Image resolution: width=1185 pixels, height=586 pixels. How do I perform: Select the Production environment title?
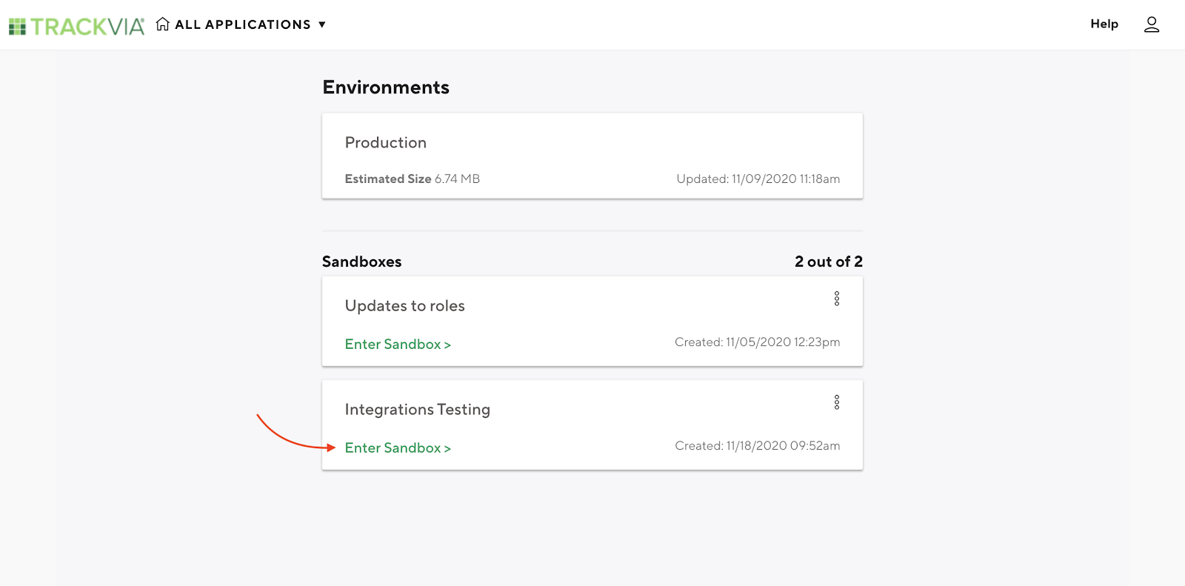pos(385,142)
